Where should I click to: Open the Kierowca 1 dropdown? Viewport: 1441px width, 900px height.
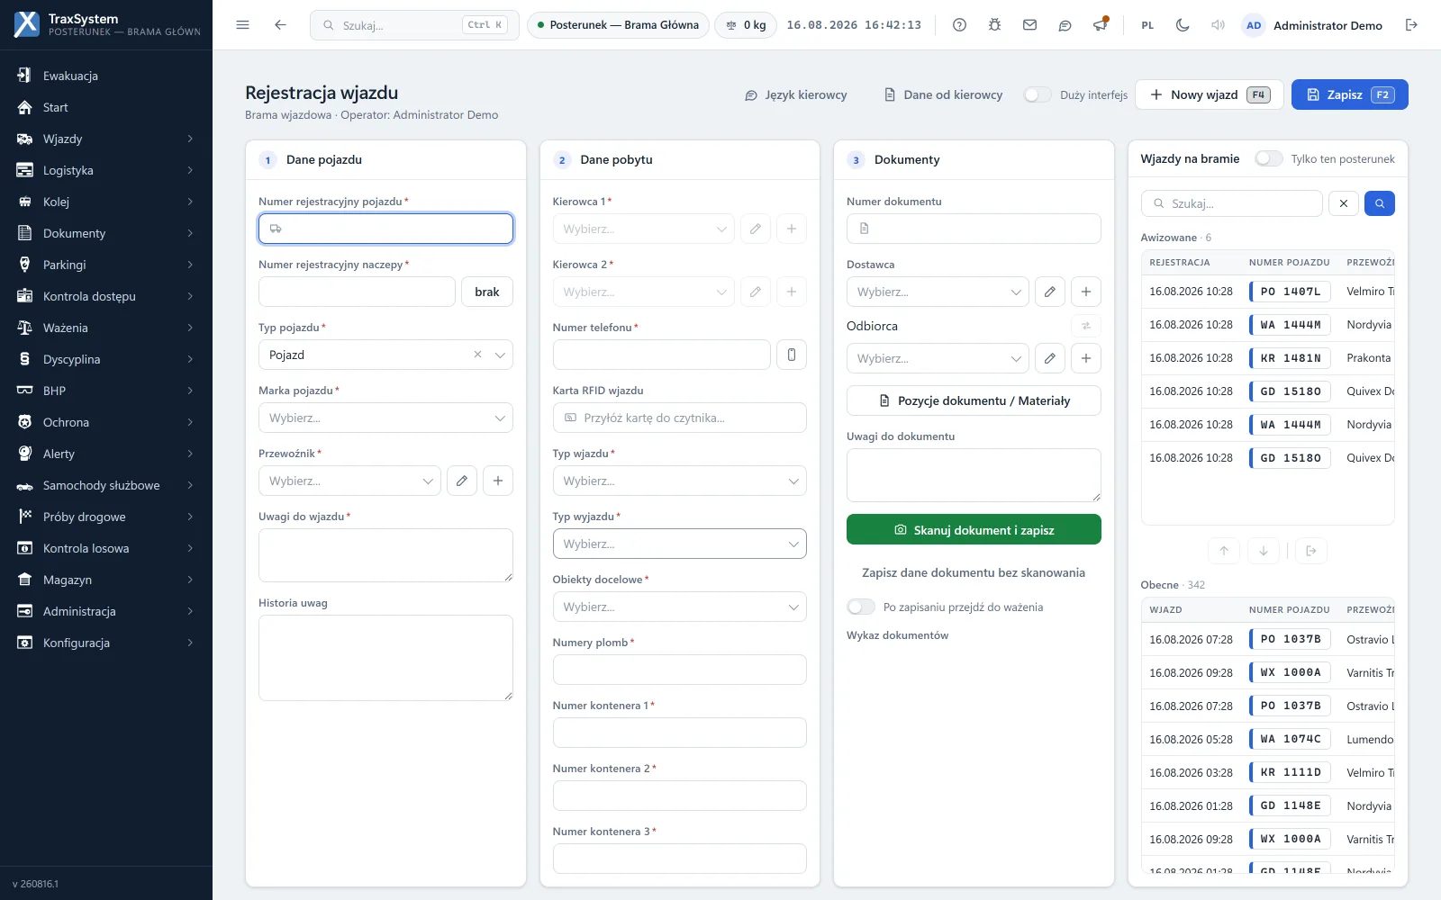pyautogui.click(x=643, y=229)
